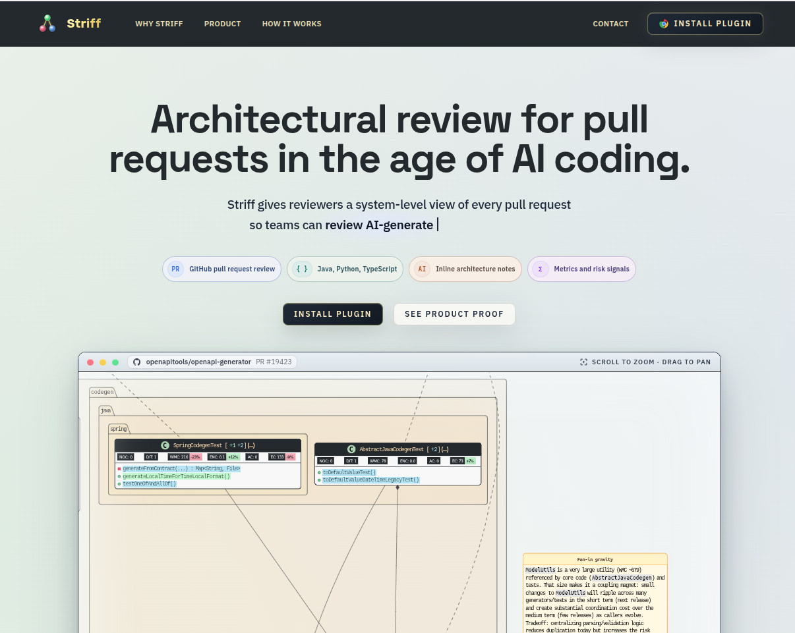This screenshot has width=795, height=633.
Task: Click the toDefaultValueTest() method
Action: click(x=349, y=472)
